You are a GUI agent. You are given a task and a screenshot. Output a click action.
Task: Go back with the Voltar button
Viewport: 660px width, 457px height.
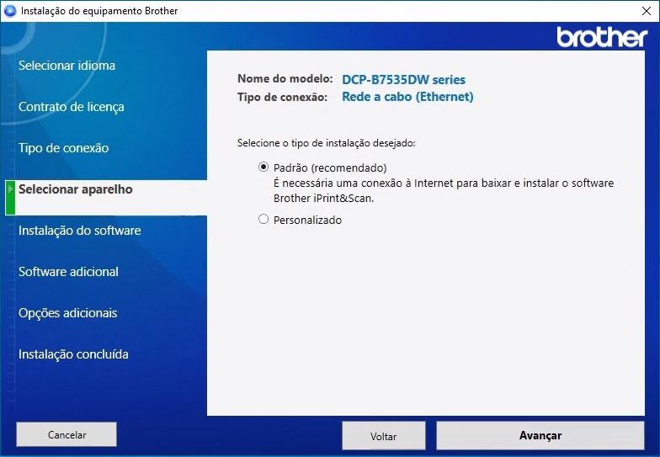tap(384, 436)
